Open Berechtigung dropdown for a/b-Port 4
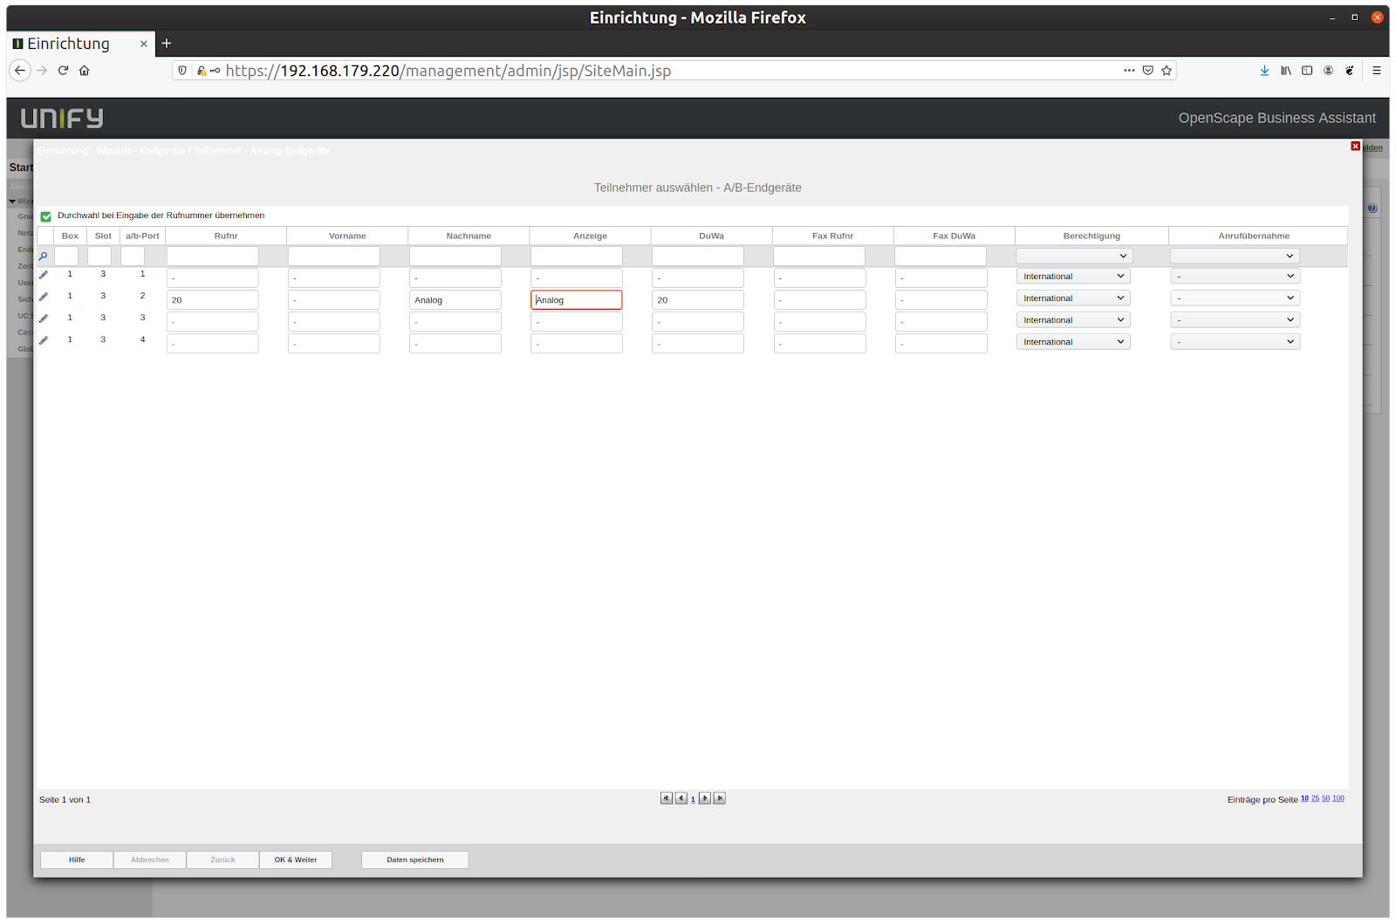1396x924 pixels. (1073, 341)
